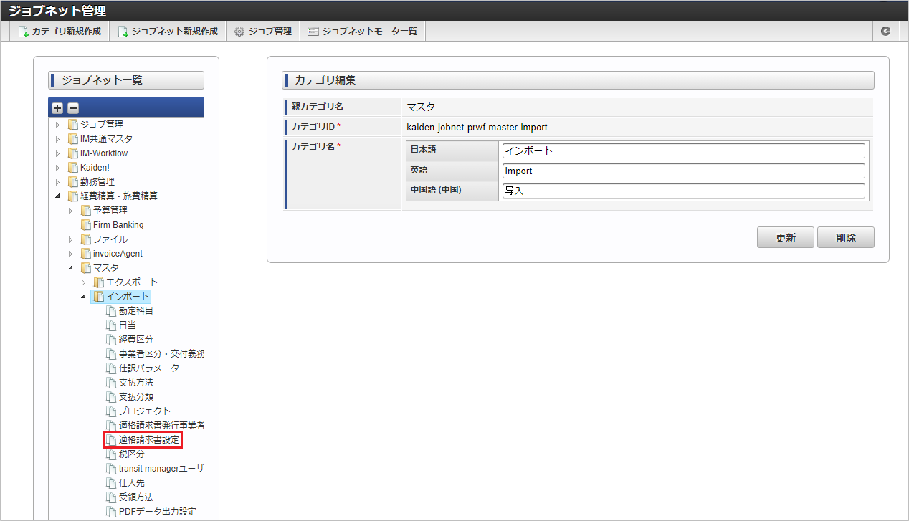Click the 英語 field containing Import
909x521 pixels.
point(683,171)
